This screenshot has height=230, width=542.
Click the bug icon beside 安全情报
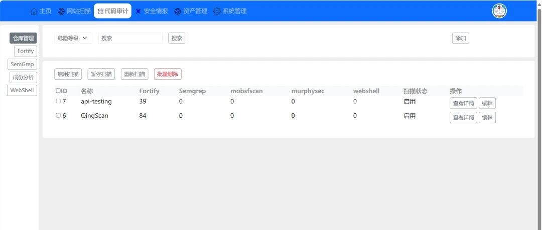click(x=139, y=11)
